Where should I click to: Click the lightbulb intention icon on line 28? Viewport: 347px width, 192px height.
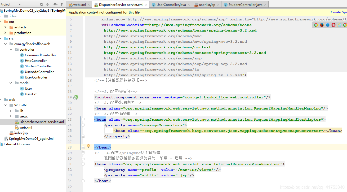click(88, 146)
